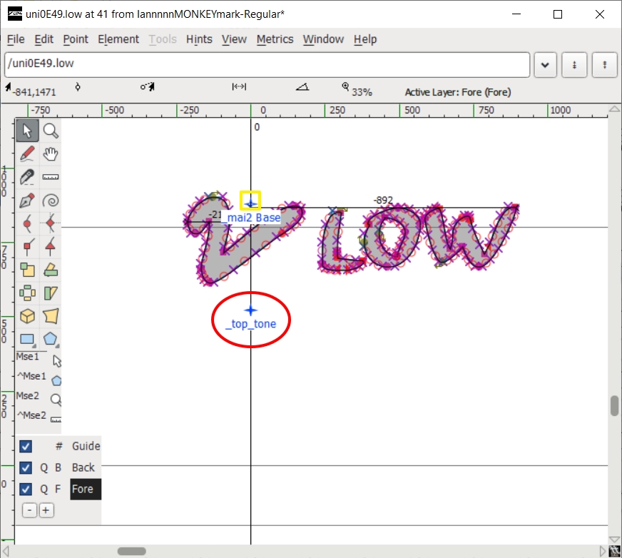Open the glyph name dropdown arrow
Screen dimensions: 622x558
point(545,64)
